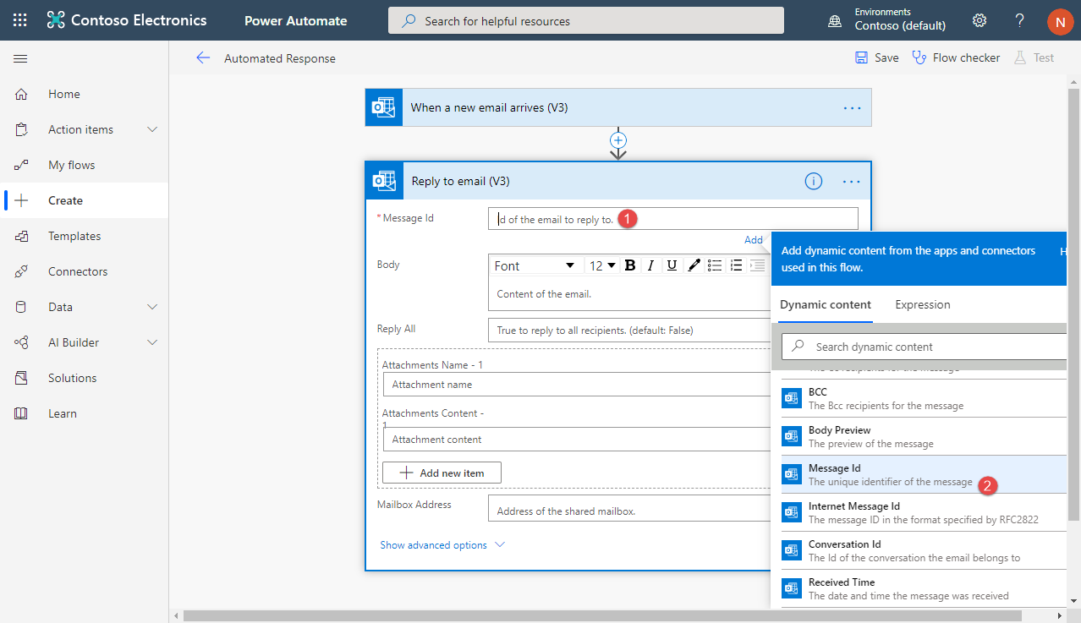Click the back arrow beside Automated Response

click(x=203, y=58)
